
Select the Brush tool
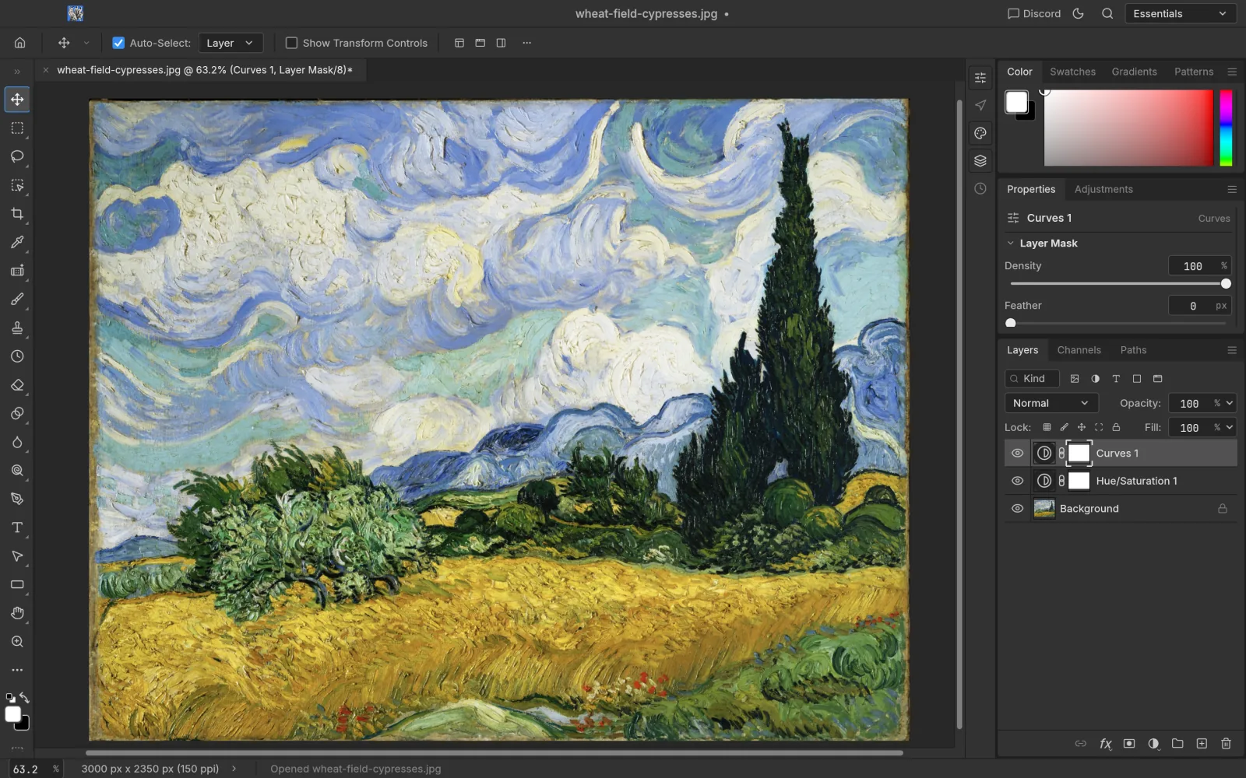point(17,300)
